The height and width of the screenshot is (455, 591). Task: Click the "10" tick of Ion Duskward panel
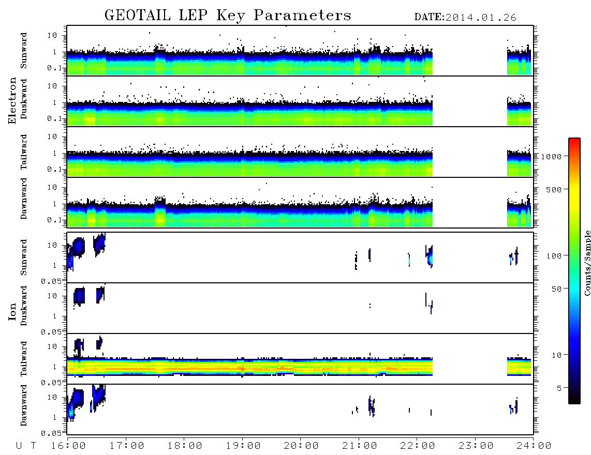pos(52,296)
